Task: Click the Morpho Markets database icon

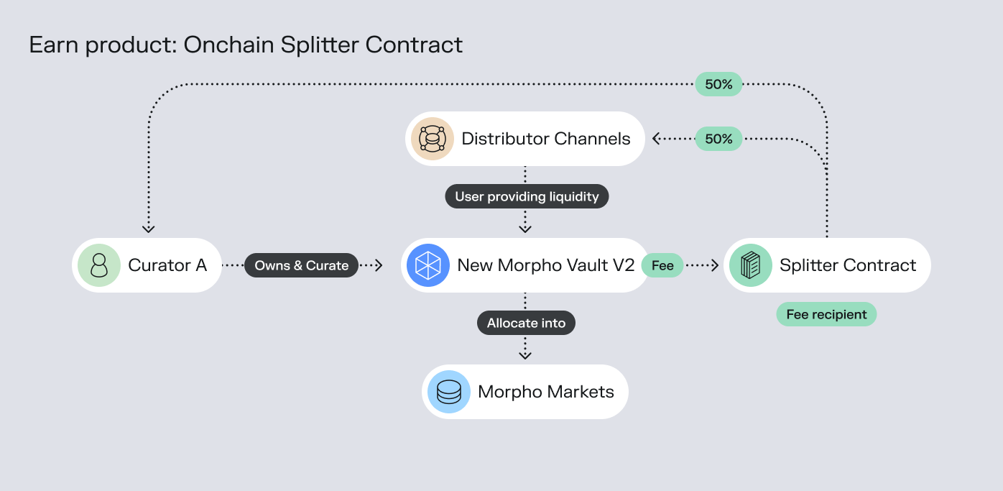Action: coord(449,392)
